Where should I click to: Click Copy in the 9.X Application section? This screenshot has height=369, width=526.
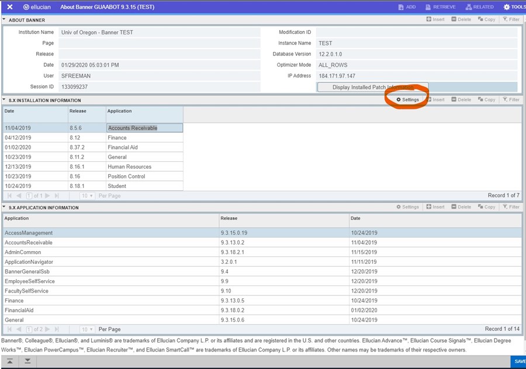tap(487, 207)
